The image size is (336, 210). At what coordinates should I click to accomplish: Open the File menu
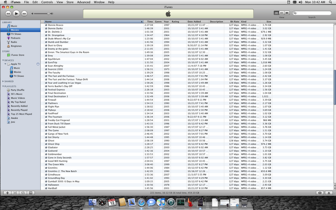tap(26, 2)
